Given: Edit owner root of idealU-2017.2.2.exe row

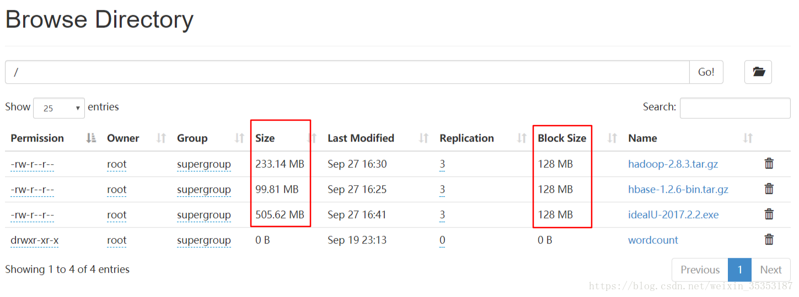Looking at the screenshot, I should click(117, 215).
